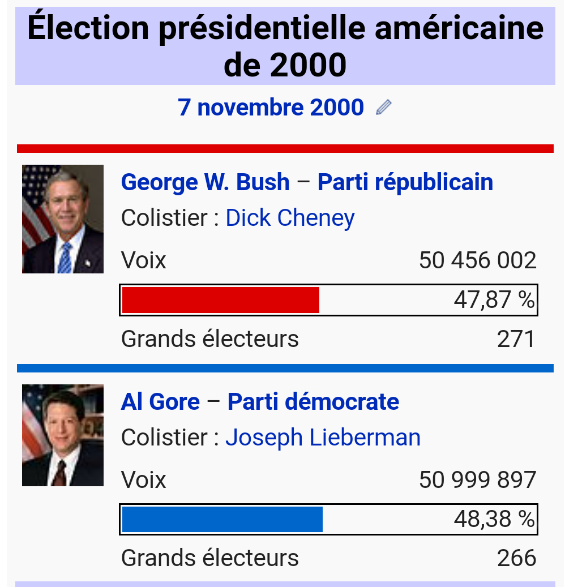Viewport: 565px width, 587px height.
Task: Click the 271 grands électeurs value
Action: click(516, 339)
